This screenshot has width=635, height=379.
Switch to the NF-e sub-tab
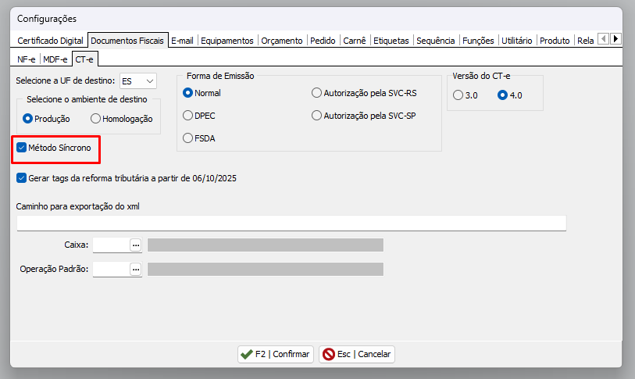click(27, 59)
